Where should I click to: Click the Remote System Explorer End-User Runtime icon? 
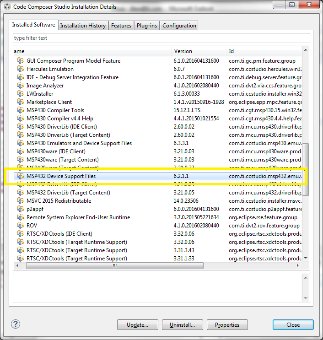(21, 217)
